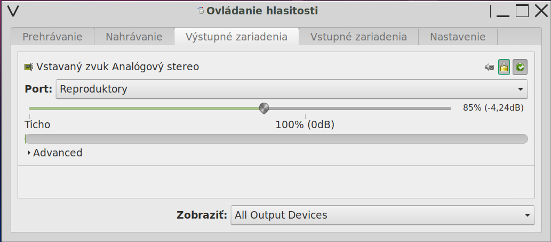Select the Nastavenie tab
551x242 pixels.
[458, 37]
